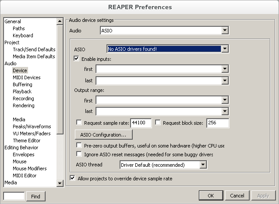Open Track/Send Defaults page

(34, 49)
